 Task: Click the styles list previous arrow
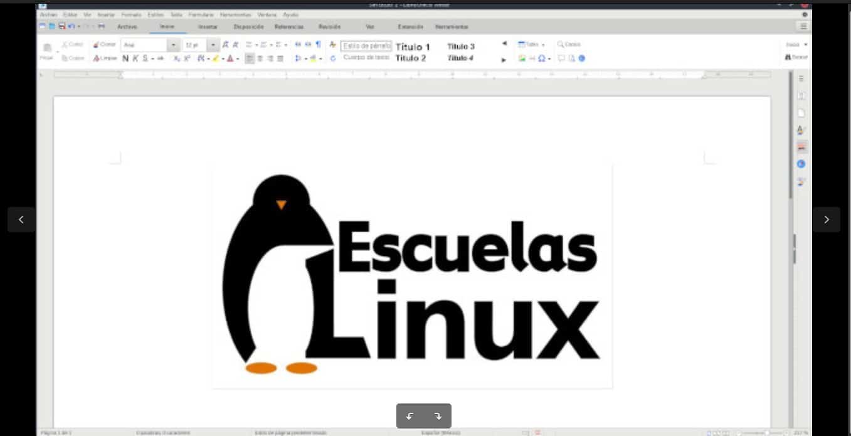(x=504, y=44)
